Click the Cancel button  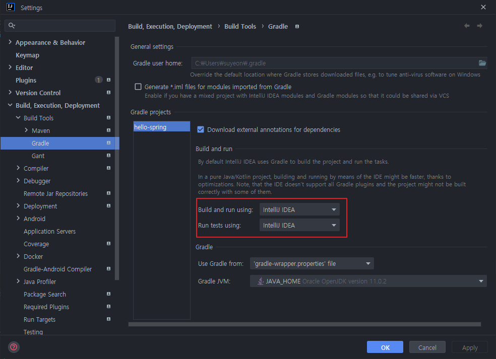click(x=427, y=347)
